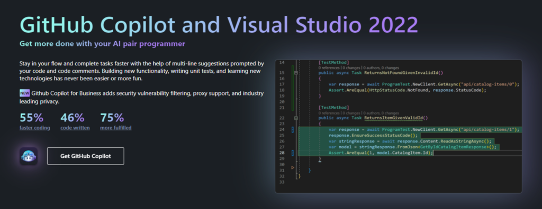Click the Copilot suggestion marker on line 24
The height and width of the screenshot is (209, 542).
pyautogui.click(x=293, y=130)
